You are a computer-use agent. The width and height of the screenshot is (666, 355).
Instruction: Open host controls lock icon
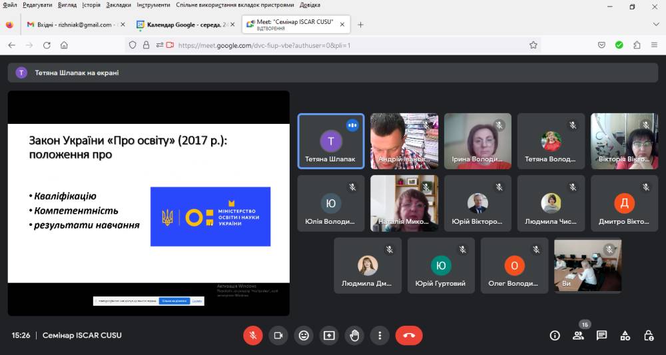(648, 336)
